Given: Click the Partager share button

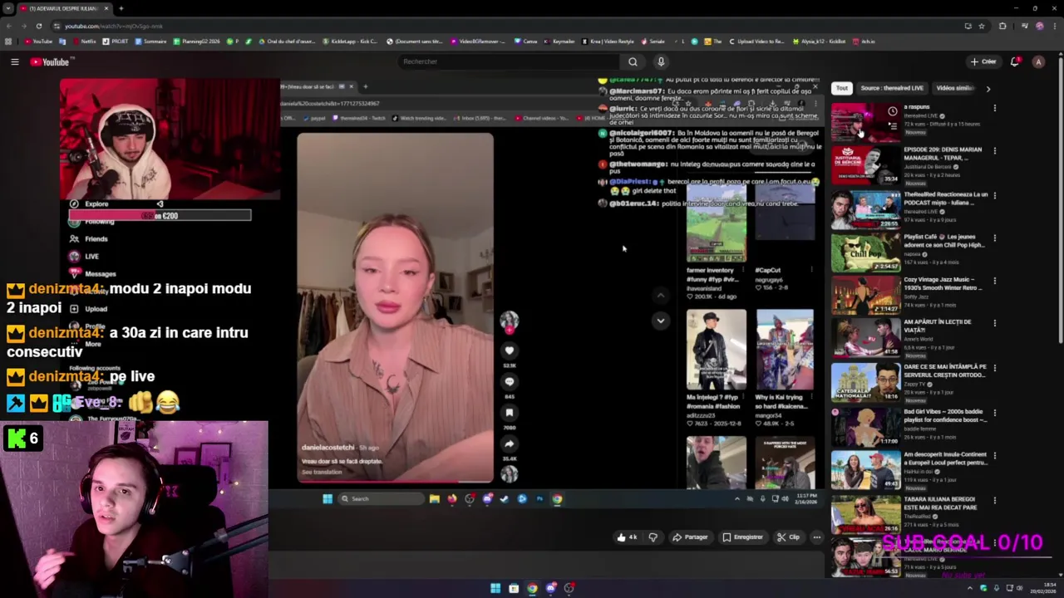Looking at the screenshot, I should pos(690,537).
